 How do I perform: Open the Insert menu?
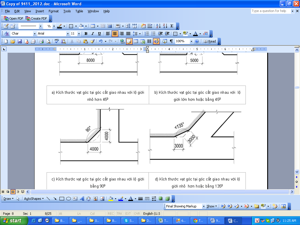tap(40, 11)
